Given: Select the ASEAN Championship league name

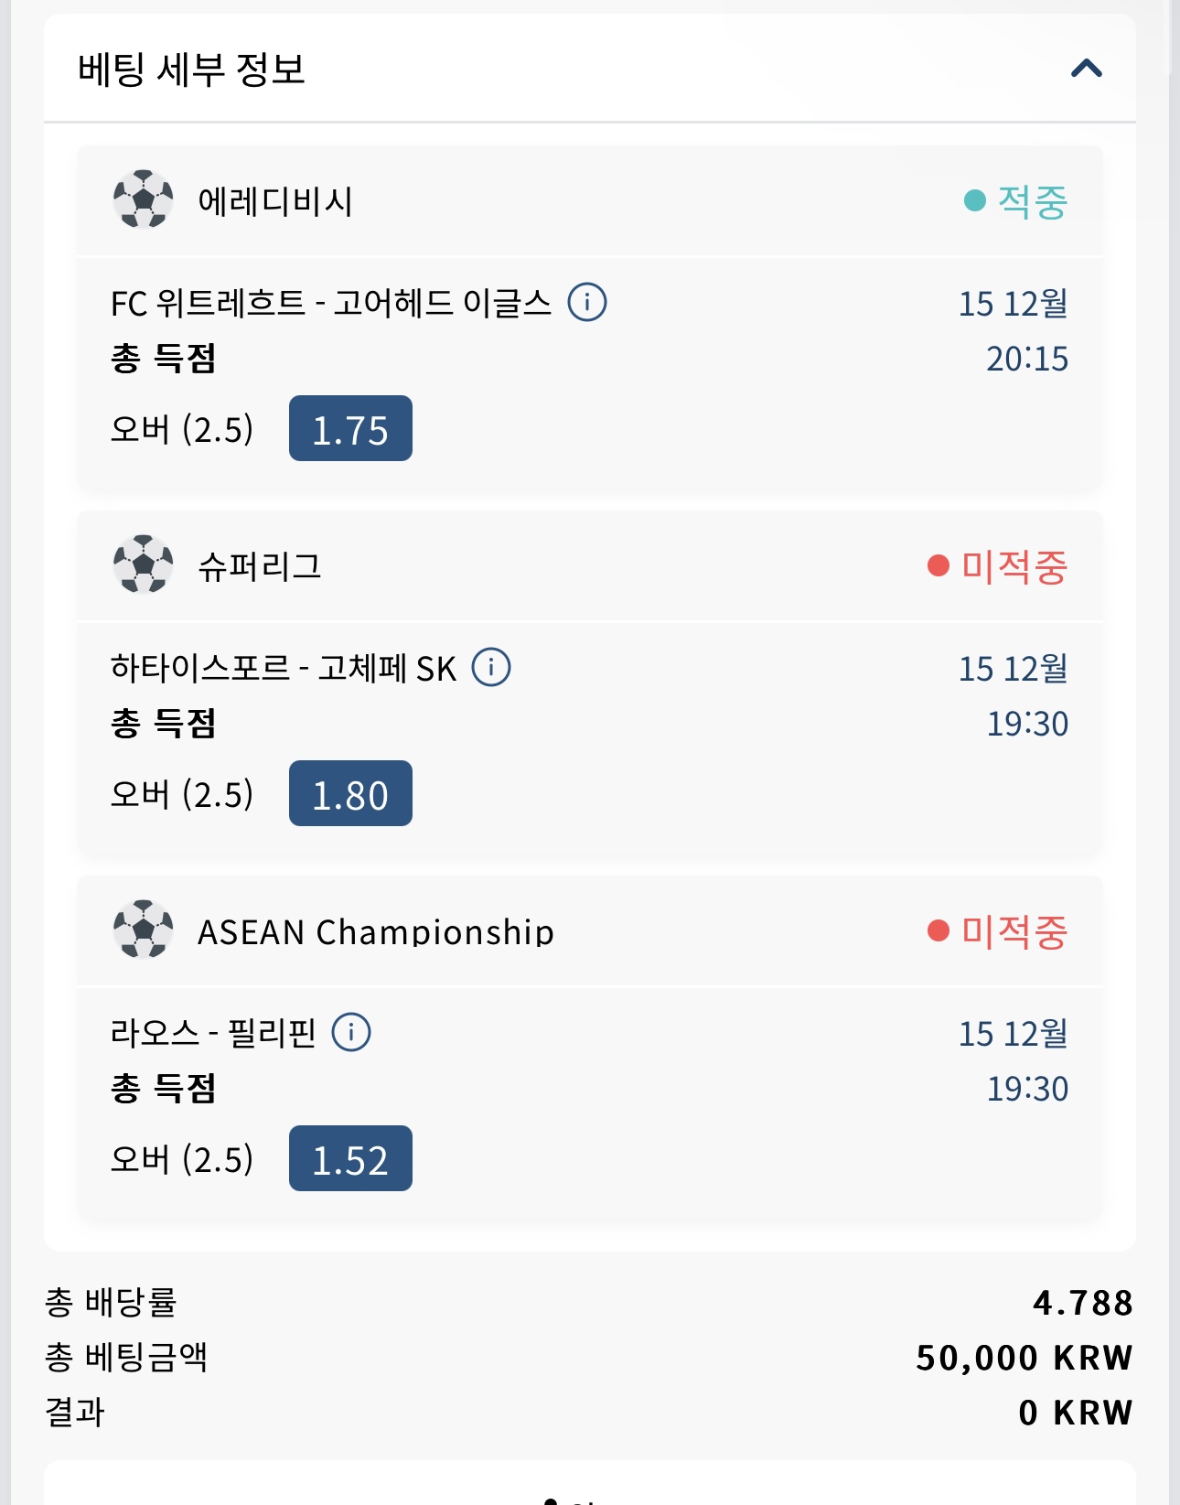Looking at the screenshot, I should click(376, 932).
